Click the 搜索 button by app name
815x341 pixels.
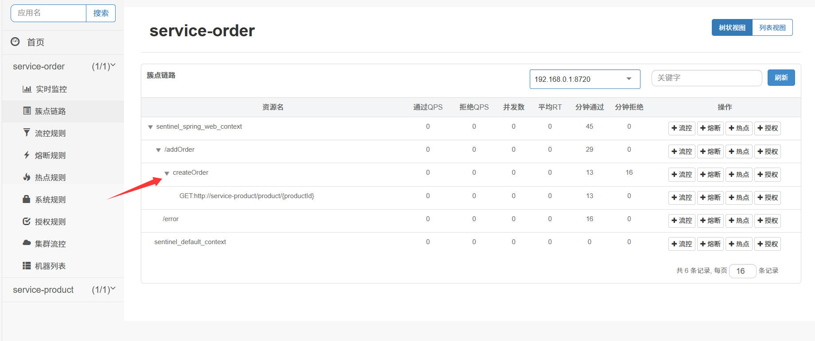101,13
